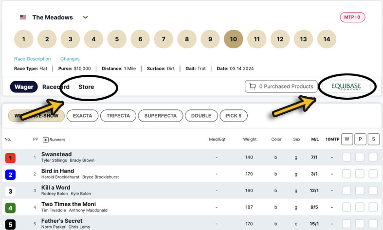
Task: Click green number 4 saddle cloth badge
Action: (x=10, y=208)
